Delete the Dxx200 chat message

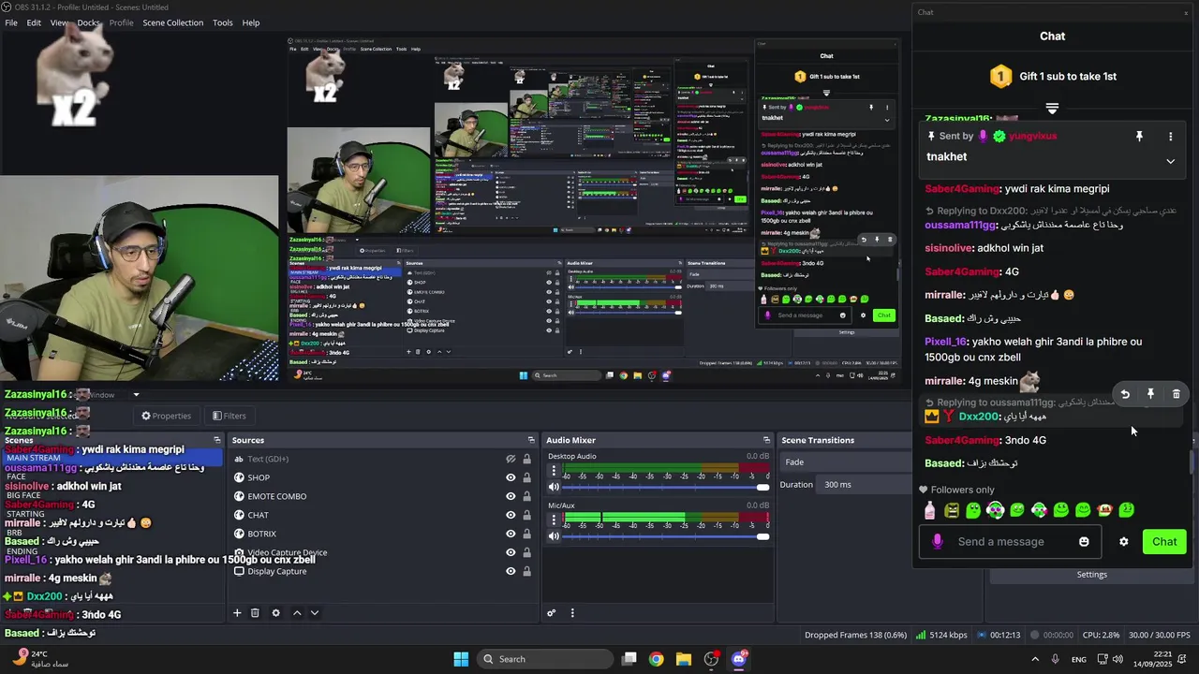[1177, 394]
